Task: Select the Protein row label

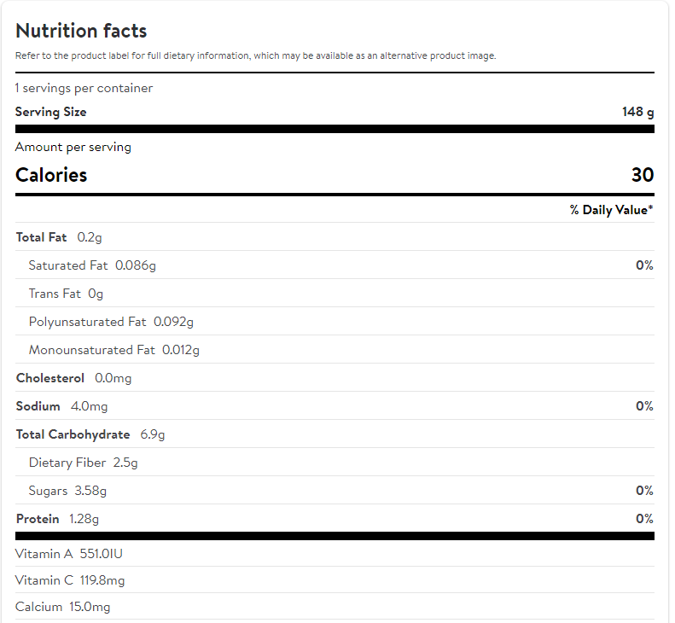Action: 38,519
